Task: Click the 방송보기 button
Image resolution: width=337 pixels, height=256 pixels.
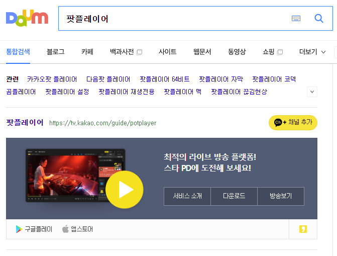Action: (281, 196)
